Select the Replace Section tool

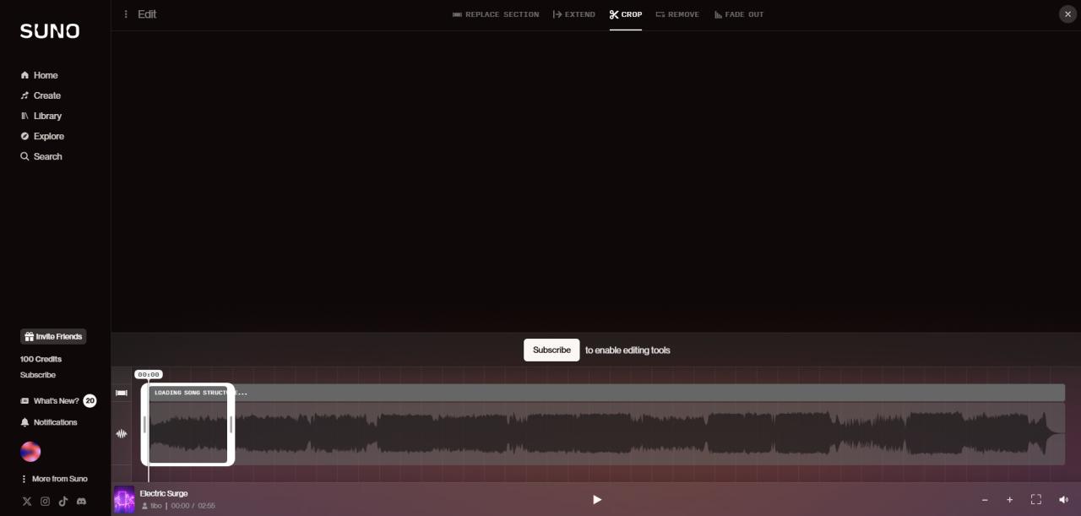point(496,14)
